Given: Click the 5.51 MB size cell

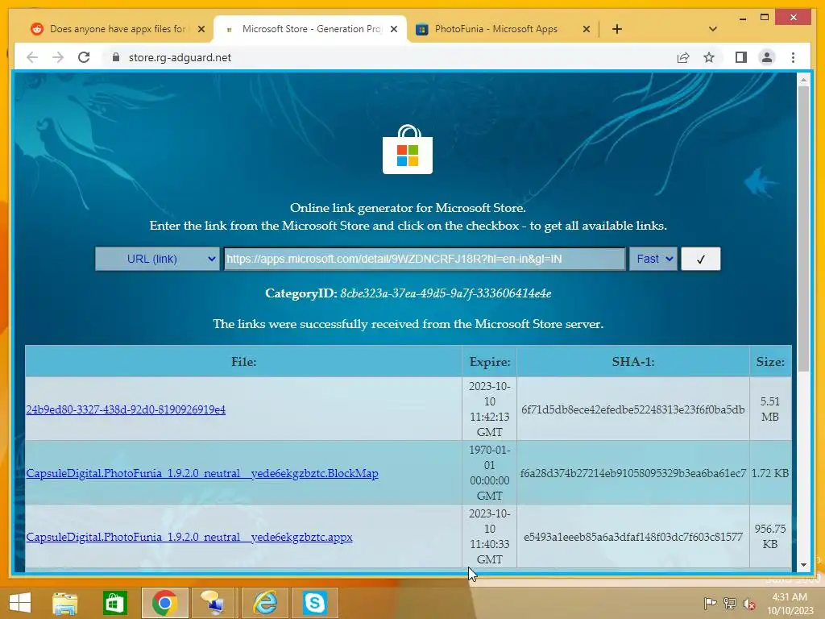Looking at the screenshot, I should tap(770, 409).
